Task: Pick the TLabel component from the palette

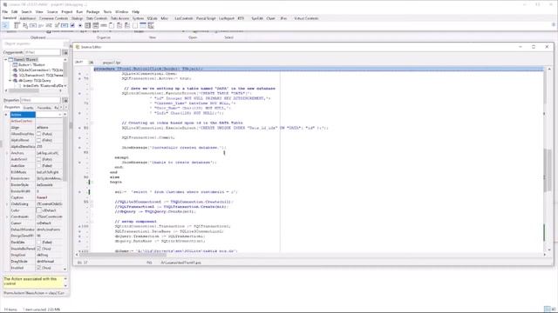Action: [x=41, y=25]
